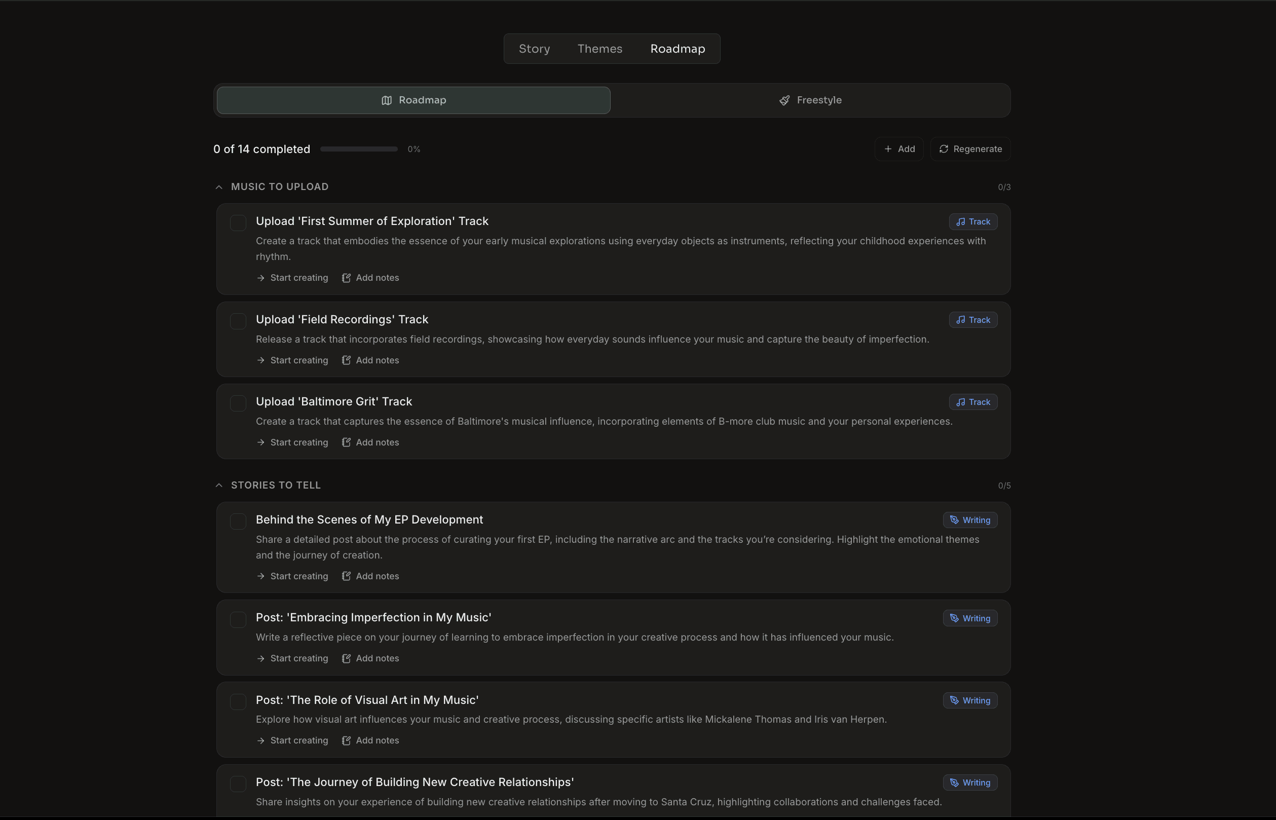Click arrow icon of Start creating under Baltimore Grit
The width and height of the screenshot is (1276, 820).
pyautogui.click(x=260, y=442)
